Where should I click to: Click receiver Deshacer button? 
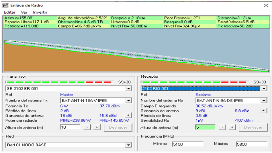pos(253,127)
